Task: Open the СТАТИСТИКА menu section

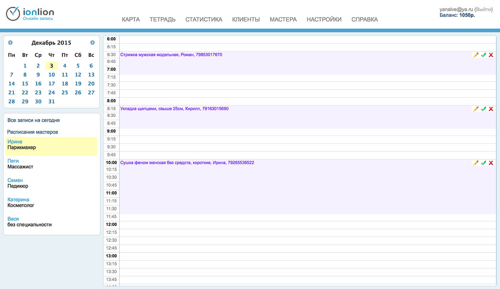Action: tap(204, 20)
